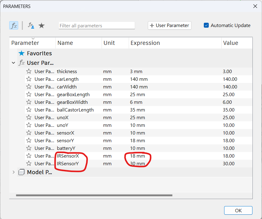Click the Filter all parameters field
The width and height of the screenshot is (262, 219).
click(97, 25)
